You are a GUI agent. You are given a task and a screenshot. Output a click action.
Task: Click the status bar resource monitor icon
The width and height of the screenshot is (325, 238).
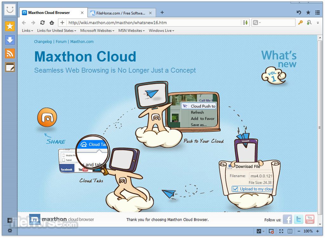[x=259, y=231]
